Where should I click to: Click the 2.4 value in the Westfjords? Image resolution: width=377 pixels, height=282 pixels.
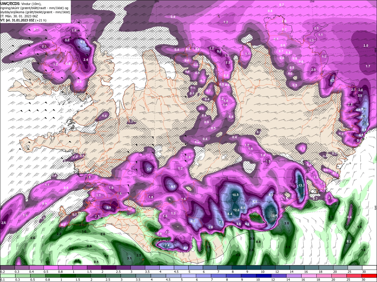pyautogui.click(x=86, y=60)
